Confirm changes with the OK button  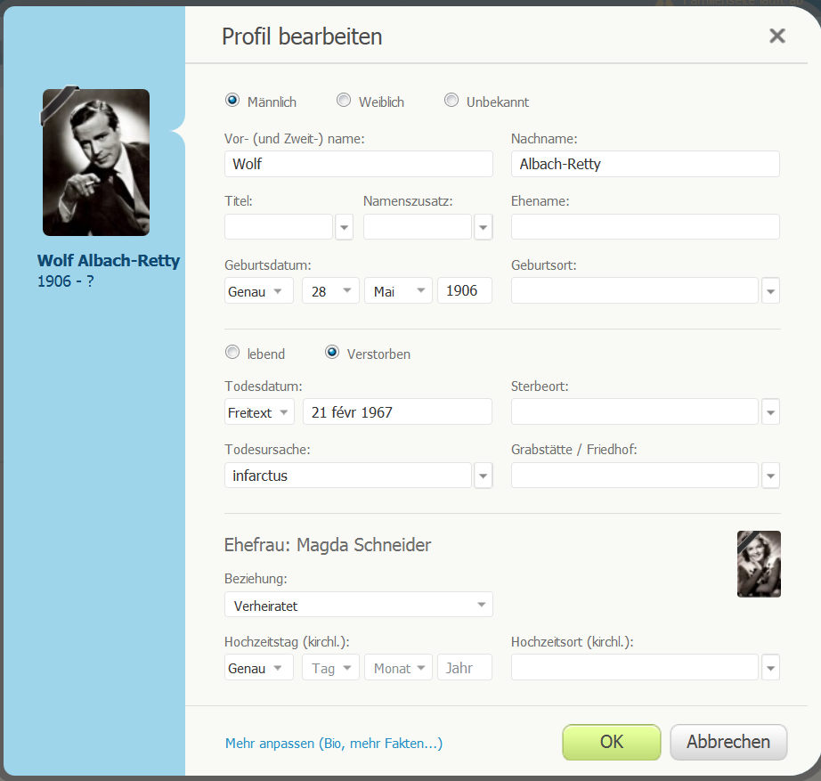coord(612,742)
